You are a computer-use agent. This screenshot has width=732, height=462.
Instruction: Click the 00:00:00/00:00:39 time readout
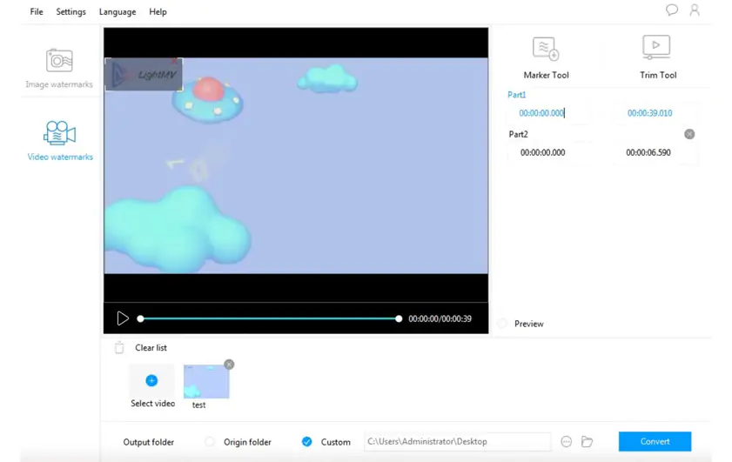[440, 318]
